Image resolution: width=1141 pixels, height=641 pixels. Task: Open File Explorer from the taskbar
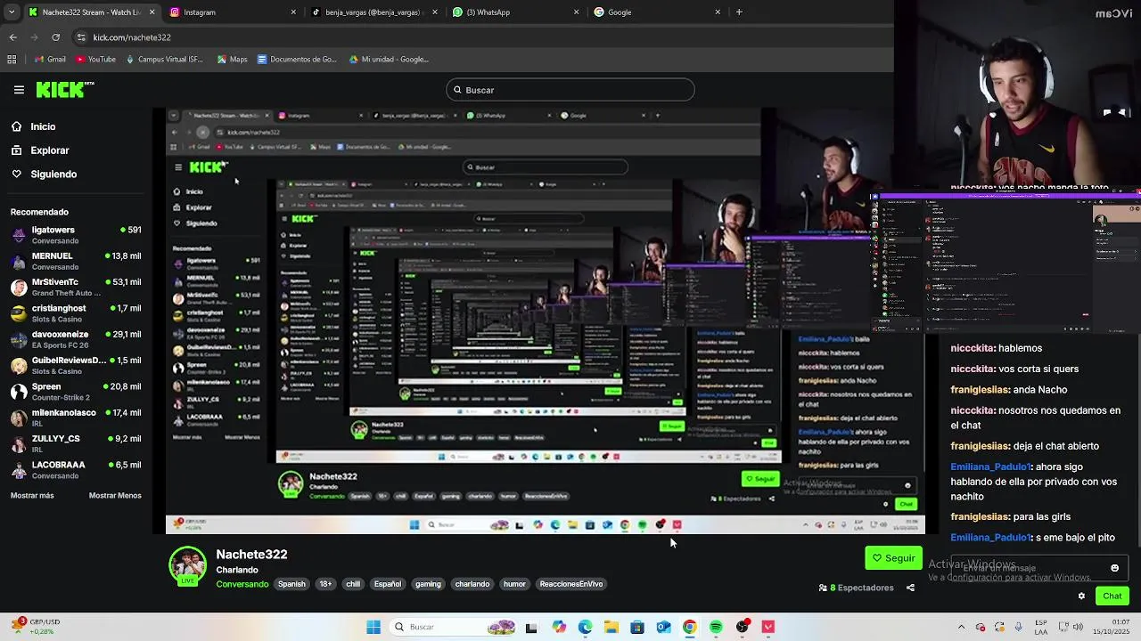[x=612, y=628]
